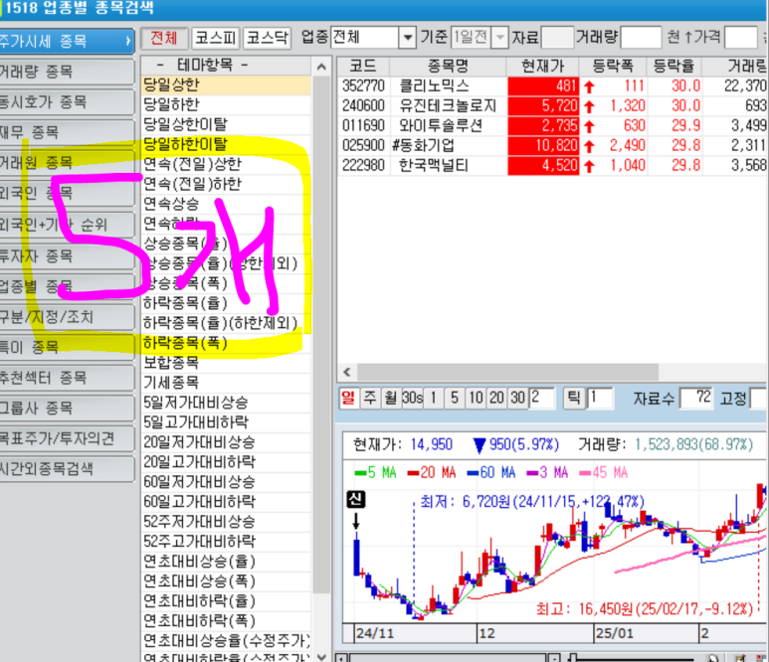Click the 신 marker on the chart
Screen dimensions: 769x662
[x=356, y=500]
